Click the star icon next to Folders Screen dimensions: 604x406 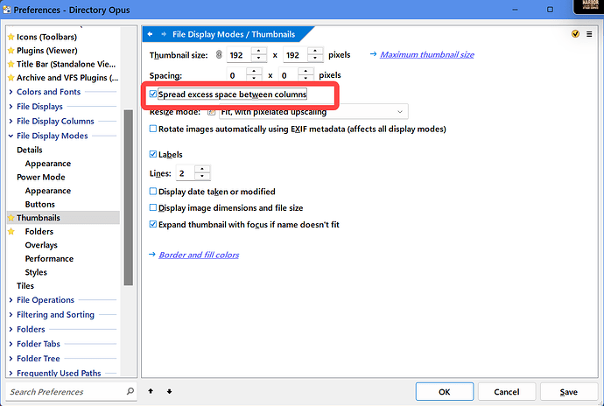11,232
